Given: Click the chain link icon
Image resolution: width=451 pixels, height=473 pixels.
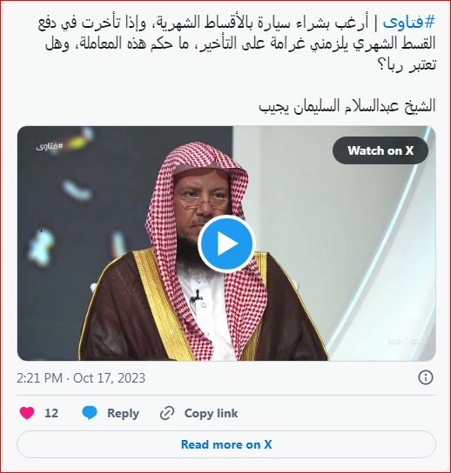Looking at the screenshot, I should point(167,413).
